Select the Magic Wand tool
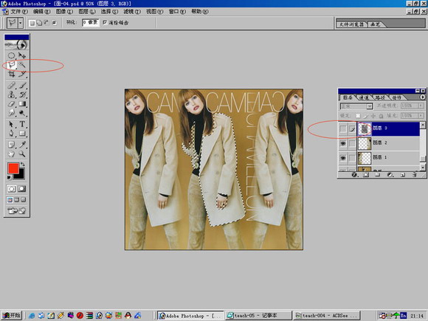 point(22,65)
